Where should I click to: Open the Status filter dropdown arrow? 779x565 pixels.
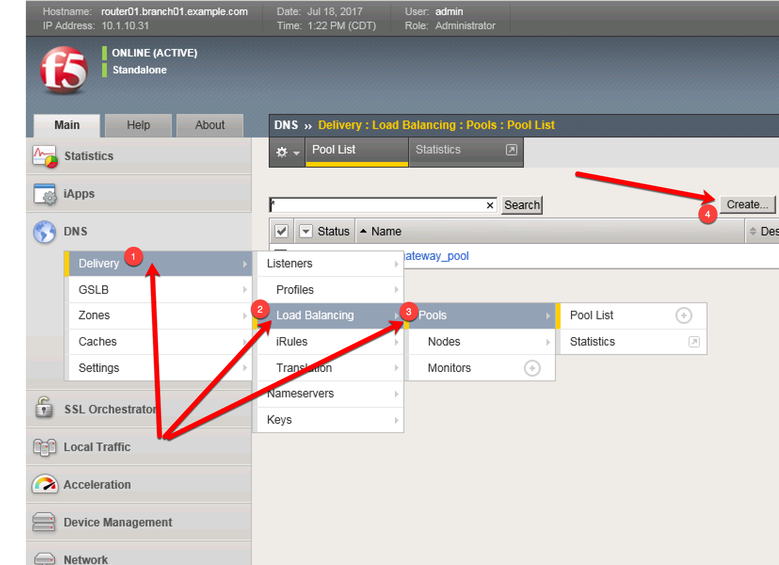(x=306, y=231)
